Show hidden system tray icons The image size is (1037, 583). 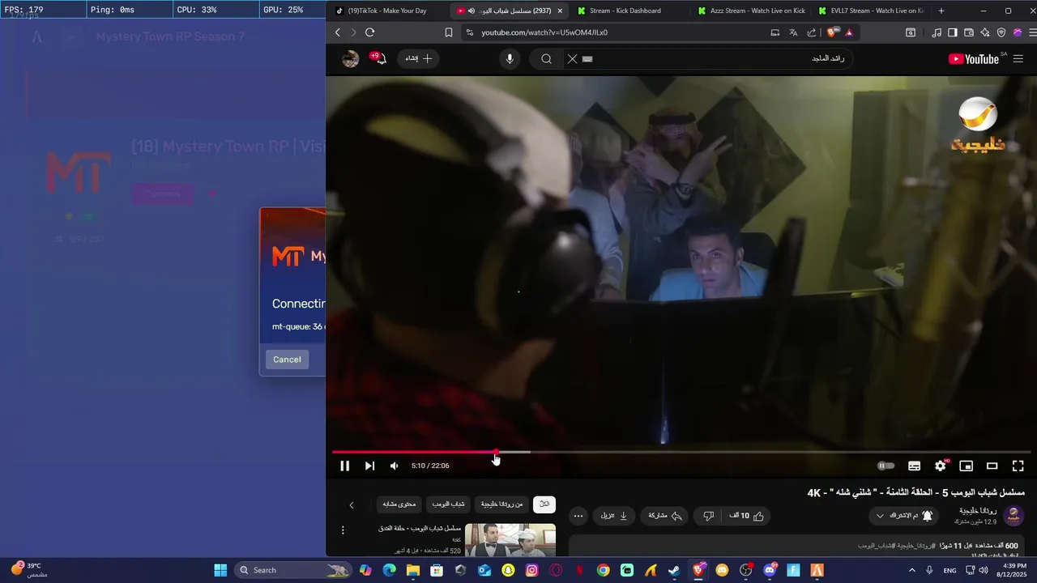click(912, 570)
